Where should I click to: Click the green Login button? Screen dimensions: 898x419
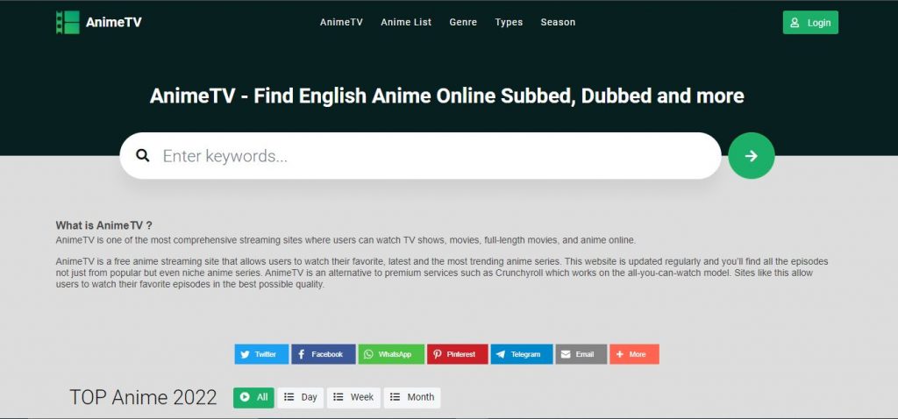coord(810,22)
